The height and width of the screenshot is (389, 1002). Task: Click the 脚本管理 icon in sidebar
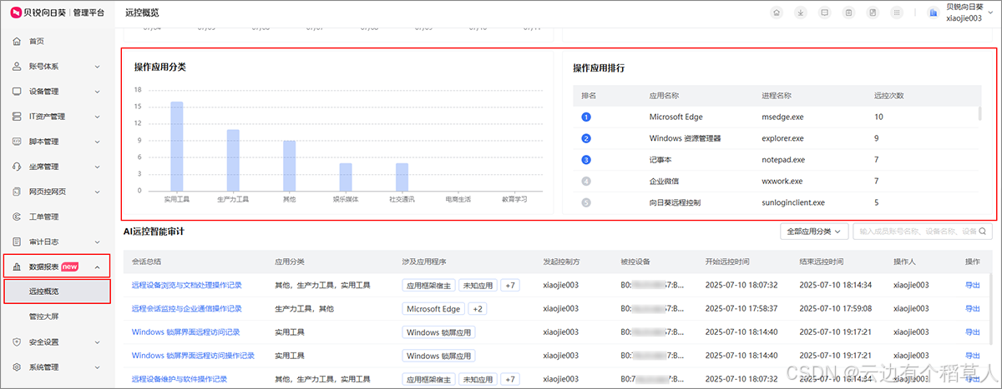[17, 141]
